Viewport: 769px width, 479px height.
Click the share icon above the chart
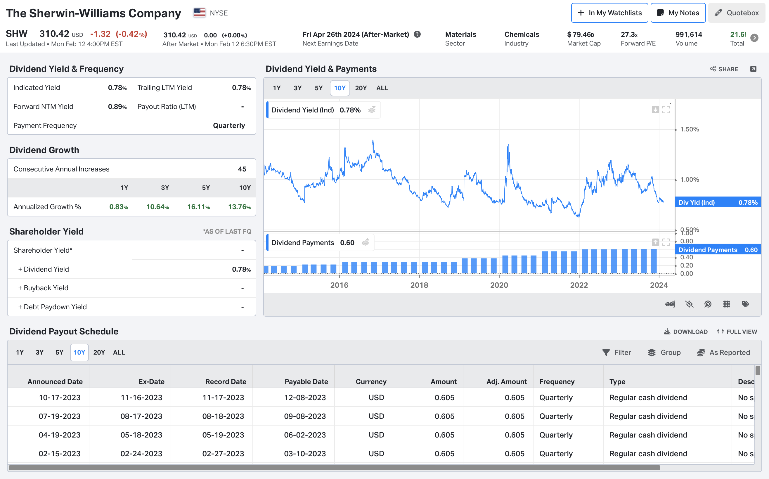(713, 69)
